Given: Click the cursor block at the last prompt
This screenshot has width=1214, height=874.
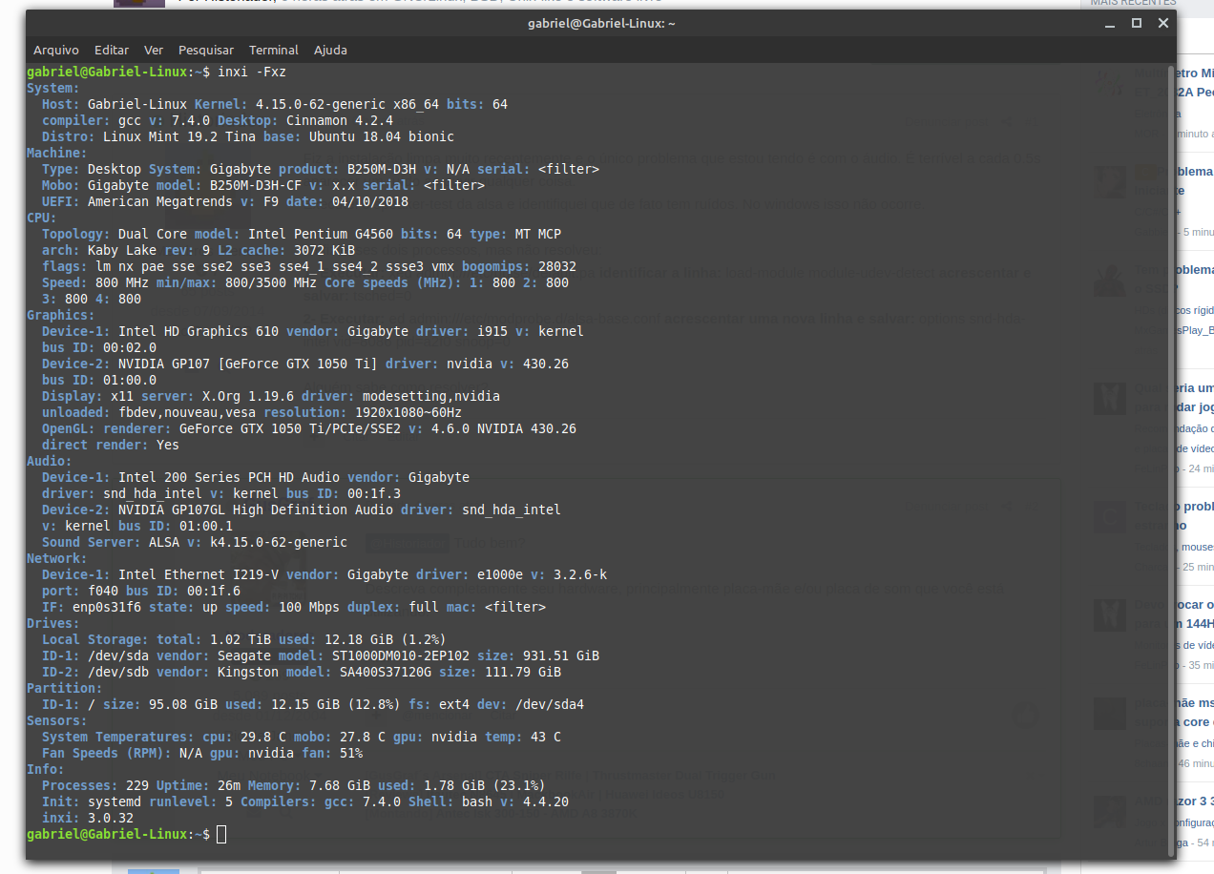Looking at the screenshot, I should pyautogui.click(x=221, y=835).
